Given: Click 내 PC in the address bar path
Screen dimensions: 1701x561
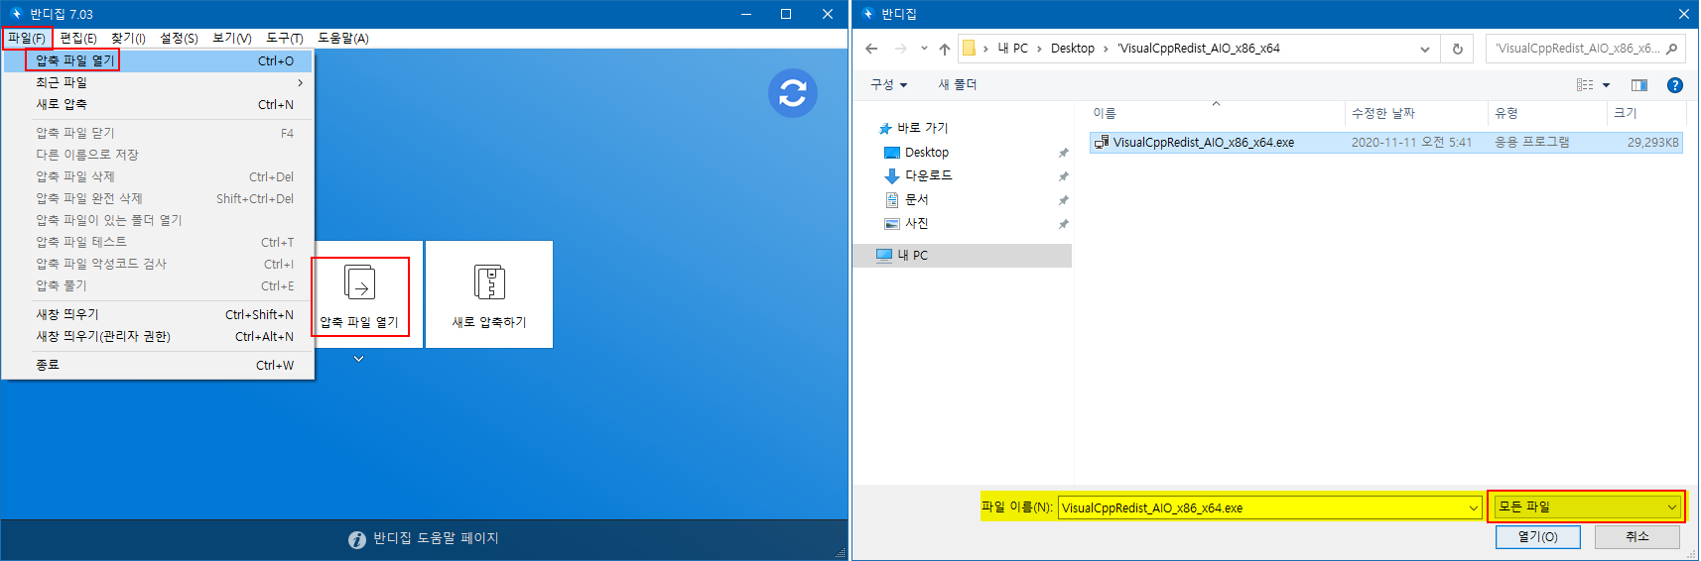Looking at the screenshot, I should (1012, 49).
